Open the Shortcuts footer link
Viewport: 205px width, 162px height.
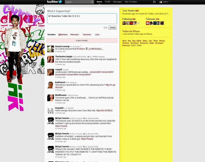[x=126, y=43]
